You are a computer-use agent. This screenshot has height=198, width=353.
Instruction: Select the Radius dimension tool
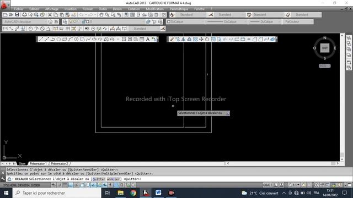click(x=30, y=29)
